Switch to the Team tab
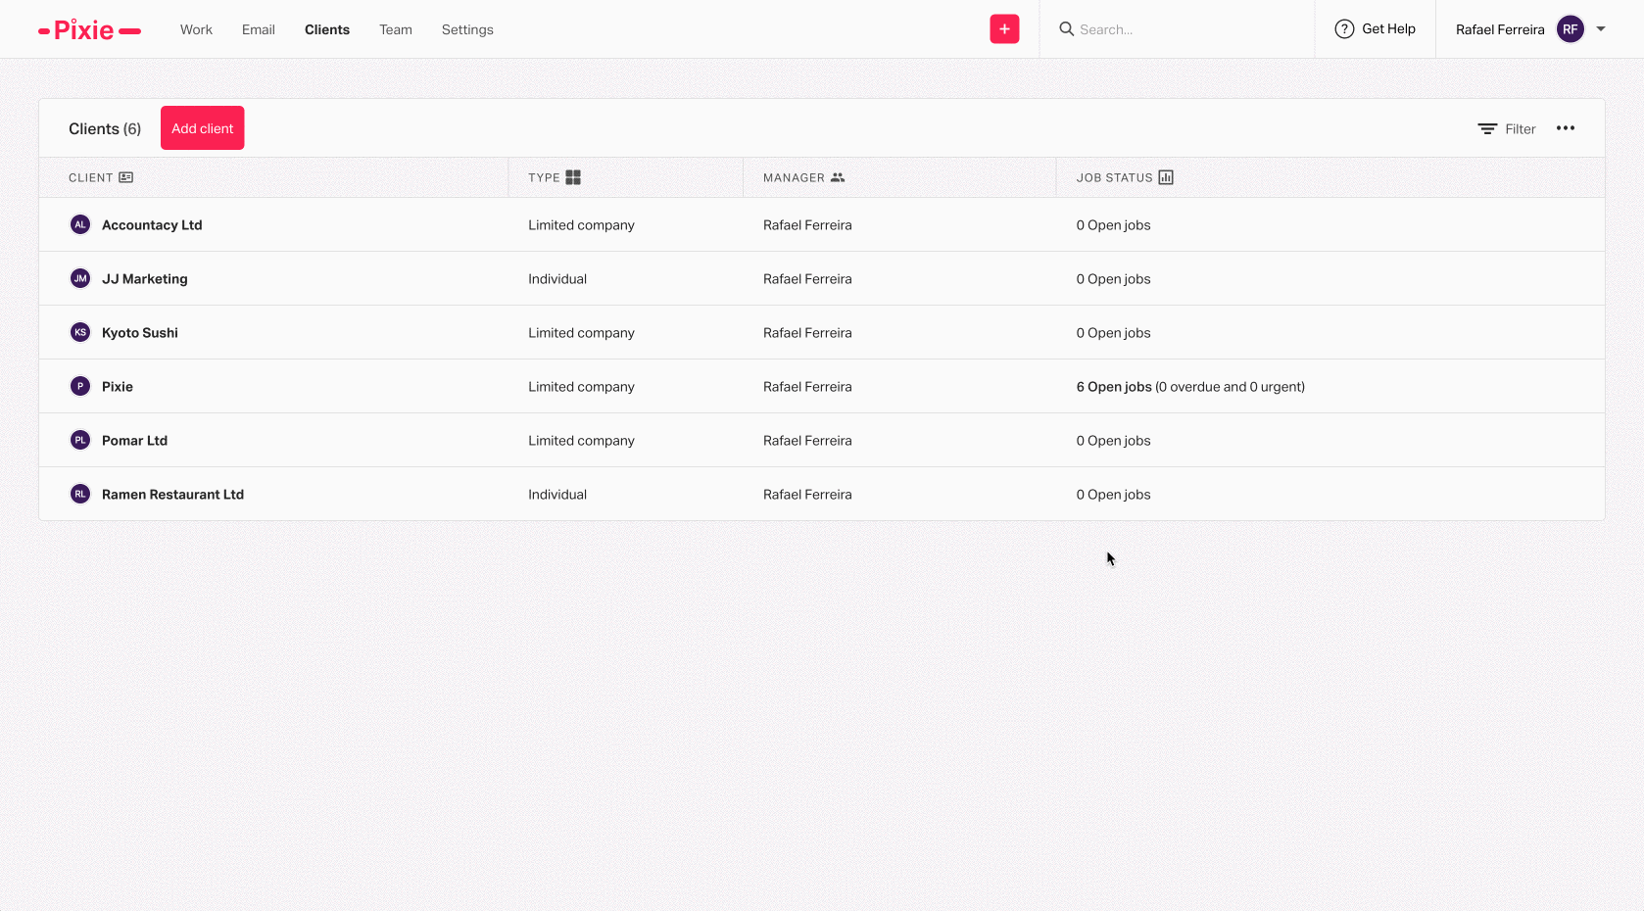The image size is (1644, 911). point(396,29)
